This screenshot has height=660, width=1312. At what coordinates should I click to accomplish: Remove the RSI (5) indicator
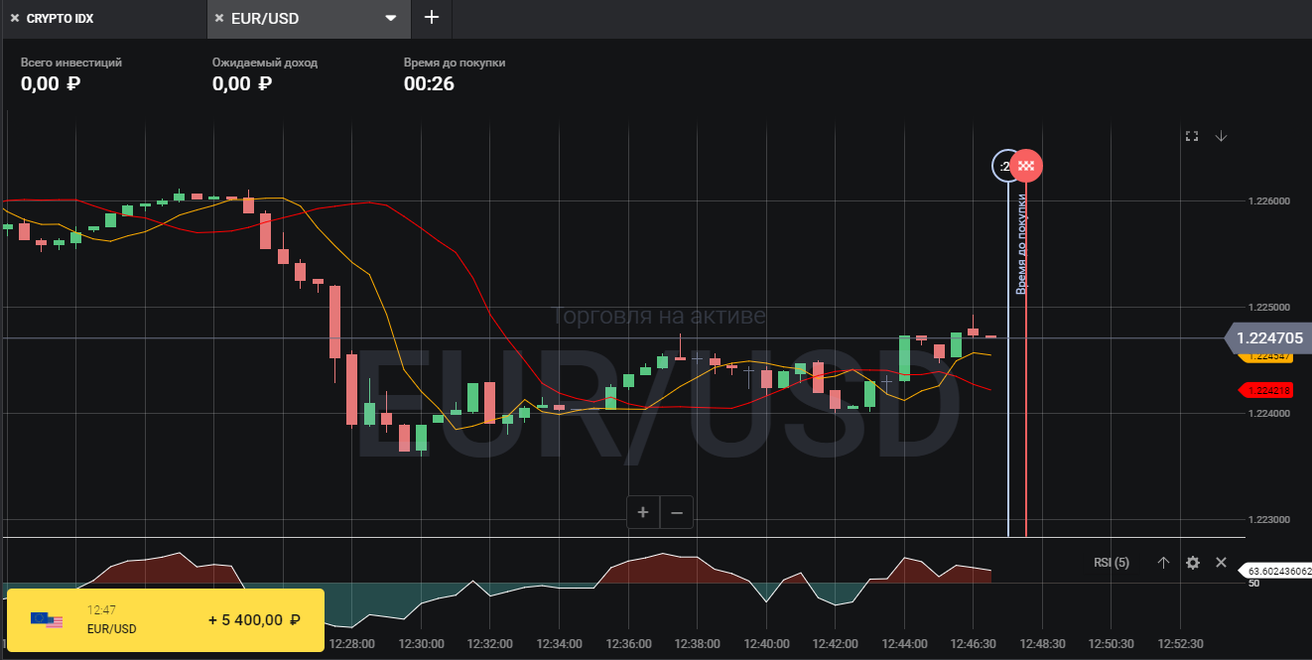click(1222, 563)
